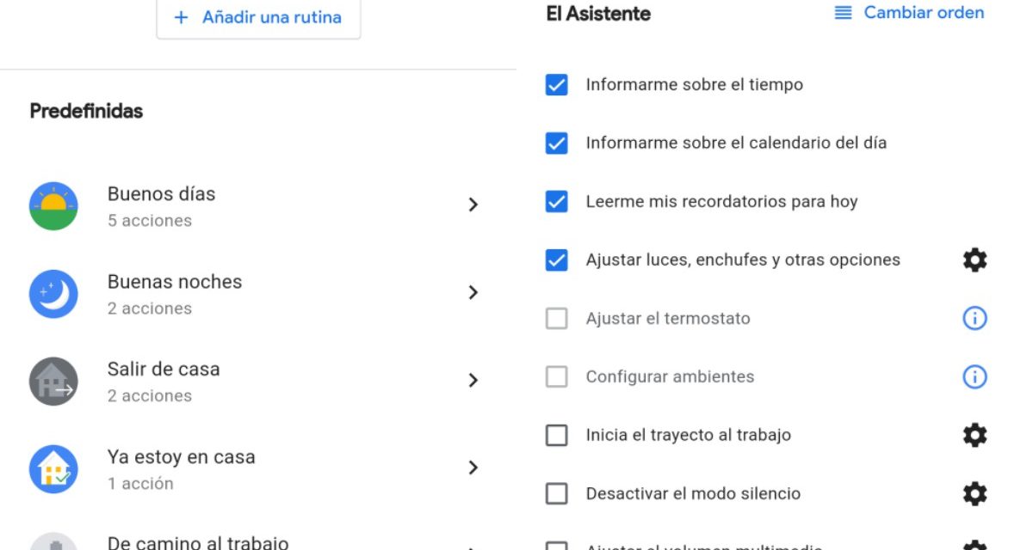
Task: Expand Buenas noches routine chevron
Action: (473, 292)
